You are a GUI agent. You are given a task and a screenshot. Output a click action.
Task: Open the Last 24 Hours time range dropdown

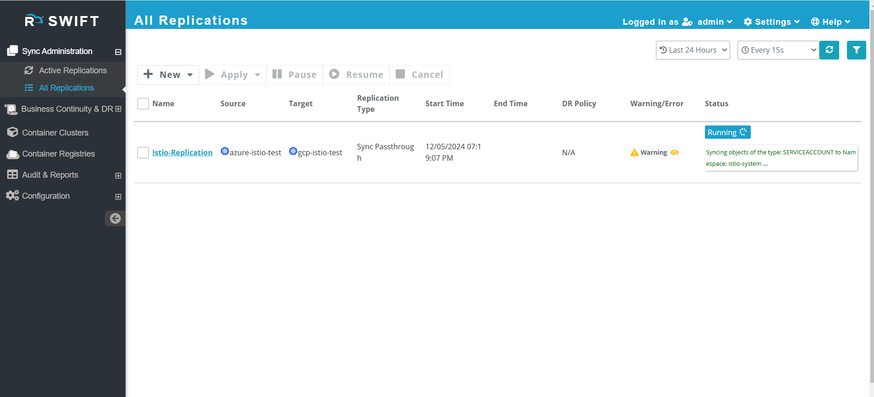tap(693, 50)
